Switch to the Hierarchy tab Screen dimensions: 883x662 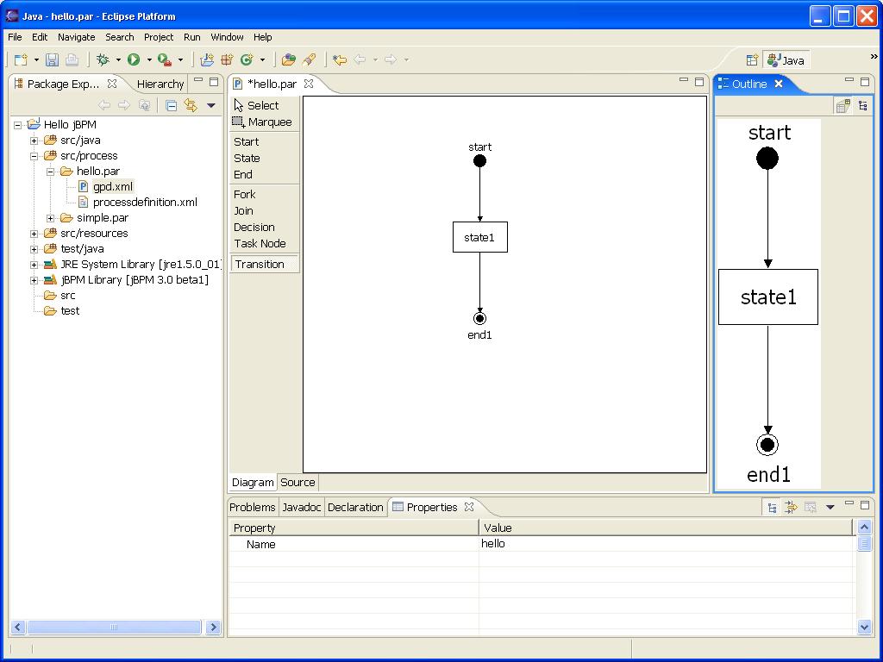click(160, 84)
